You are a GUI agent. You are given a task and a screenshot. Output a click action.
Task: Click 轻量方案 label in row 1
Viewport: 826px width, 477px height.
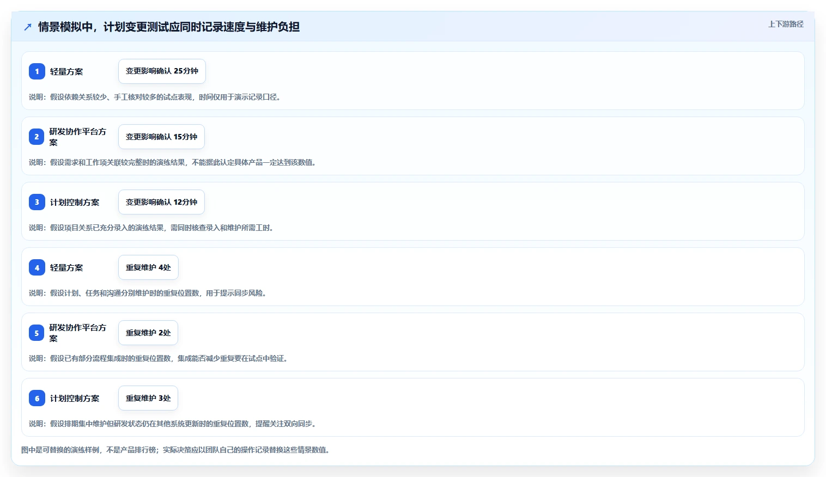[x=66, y=71]
